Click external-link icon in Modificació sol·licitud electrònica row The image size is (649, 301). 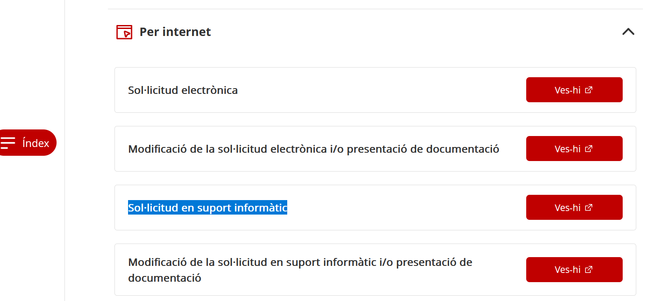click(x=589, y=149)
